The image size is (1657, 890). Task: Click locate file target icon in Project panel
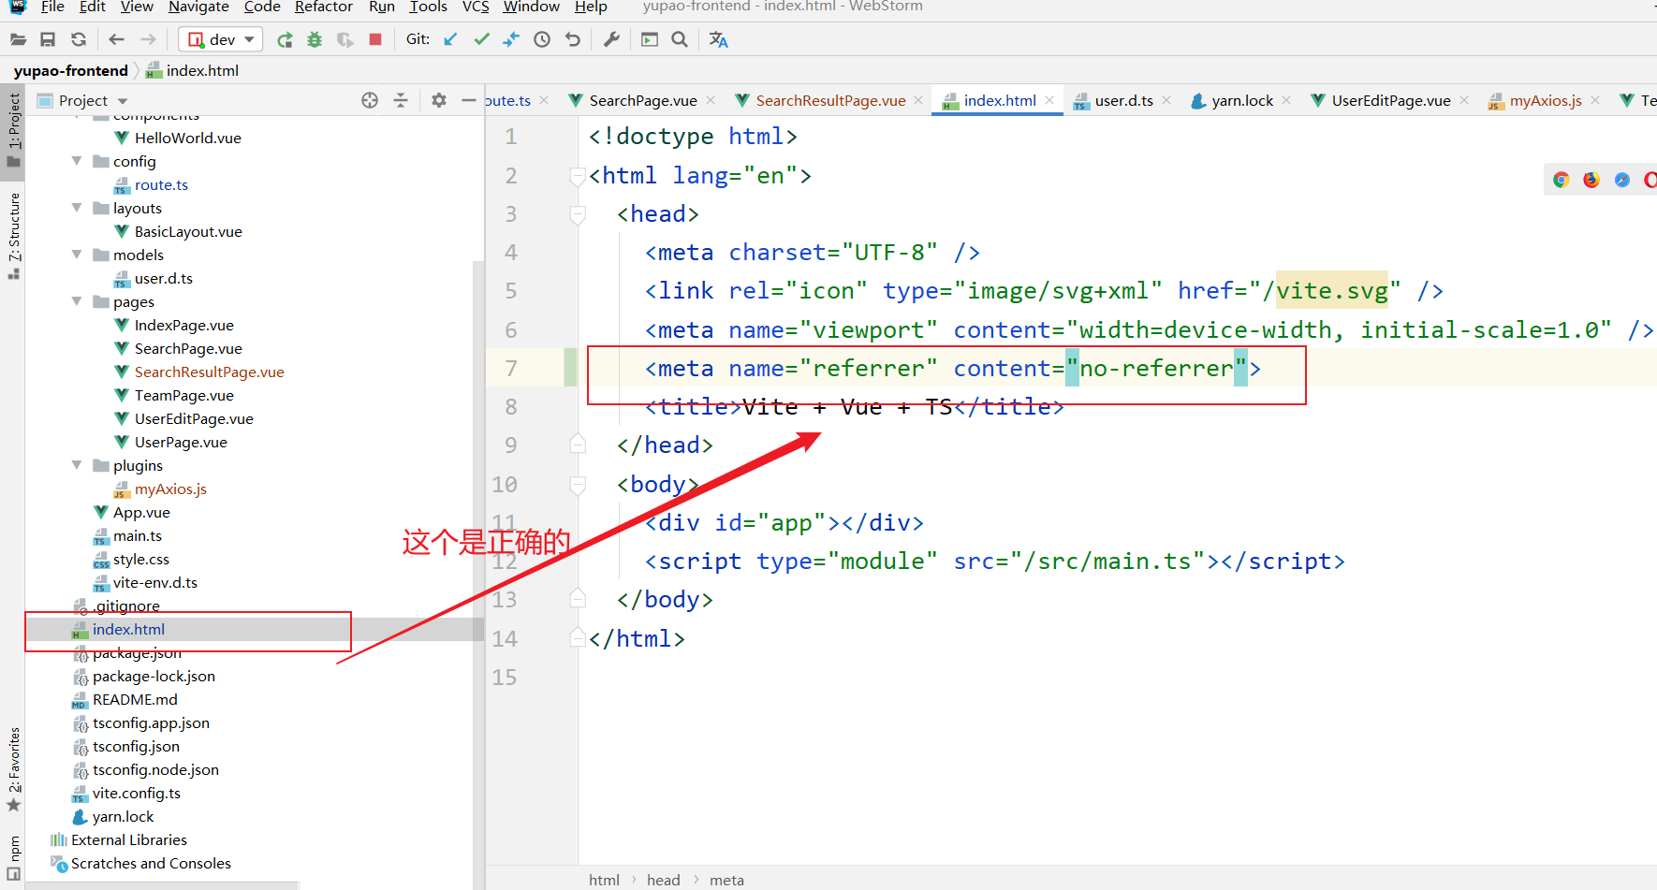coord(370,100)
